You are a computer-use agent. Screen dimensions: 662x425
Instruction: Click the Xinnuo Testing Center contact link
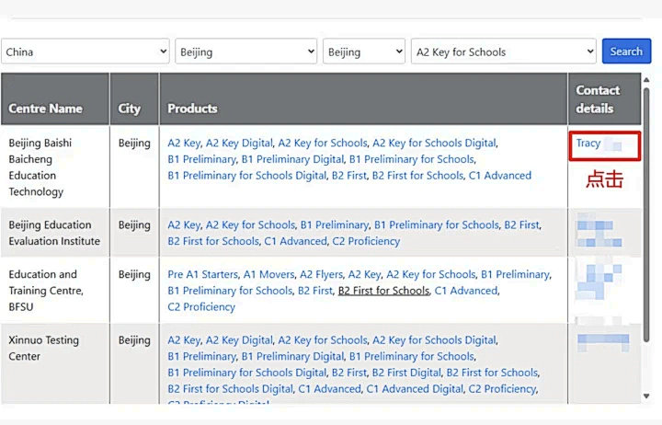point(602,342)
